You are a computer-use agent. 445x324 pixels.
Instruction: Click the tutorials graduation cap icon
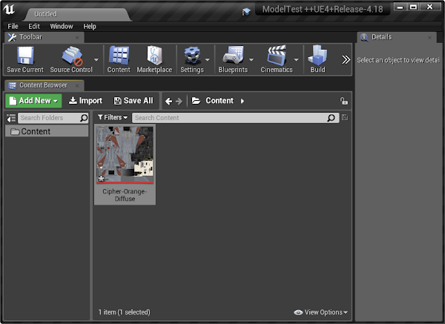point(246,12)
